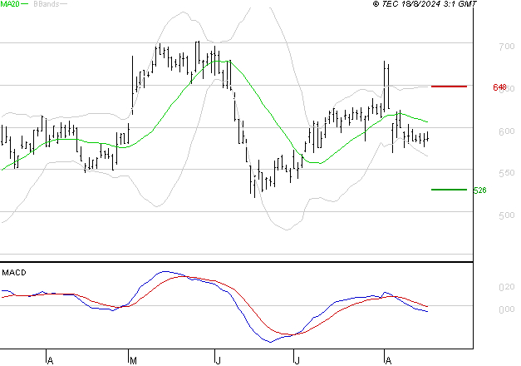
Task: Click the July 'J' month marker
Action: (297, 360)
